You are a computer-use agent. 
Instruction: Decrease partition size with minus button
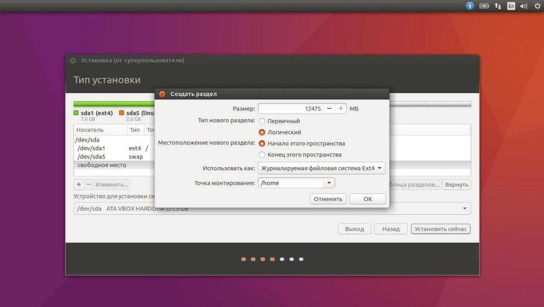(329, 109)
